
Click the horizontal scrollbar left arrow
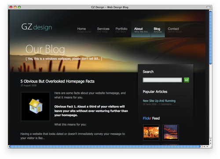[x=204, y=147]
